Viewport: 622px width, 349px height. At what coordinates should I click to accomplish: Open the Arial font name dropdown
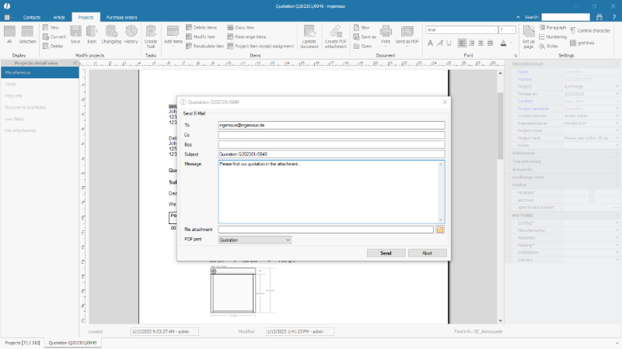(x=495, y=29)
